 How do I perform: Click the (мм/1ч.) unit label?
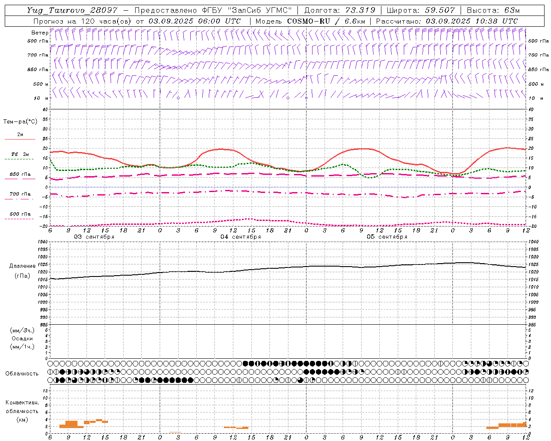tap(22, 347)
